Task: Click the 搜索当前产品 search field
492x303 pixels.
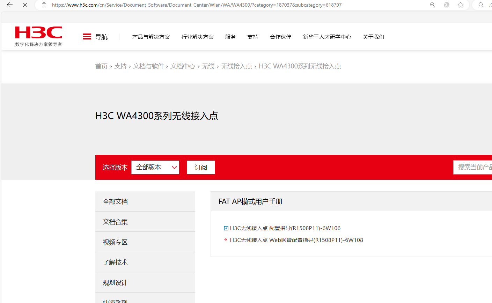Action: point(472,167)
